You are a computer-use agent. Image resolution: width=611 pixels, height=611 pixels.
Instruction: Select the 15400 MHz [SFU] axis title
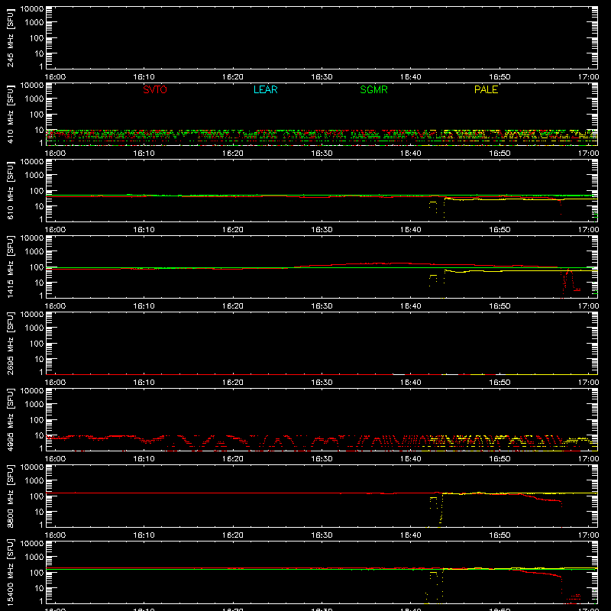coord(10,572)
